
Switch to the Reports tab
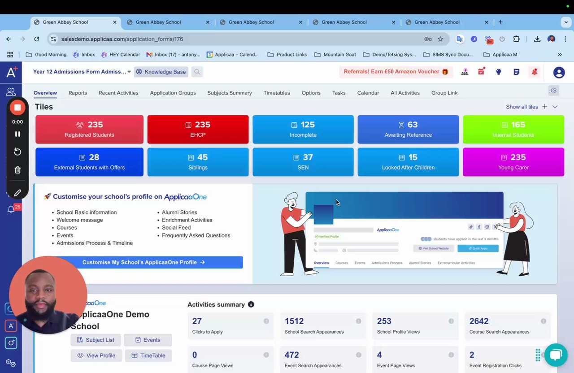[78, 93]
